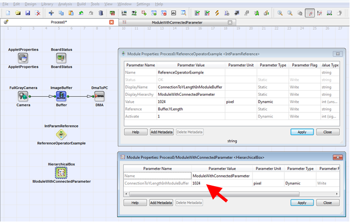The image size is (350, 222).
Task: Click the HierarchicalBox module icon
Action: click(x=61, y=173)
